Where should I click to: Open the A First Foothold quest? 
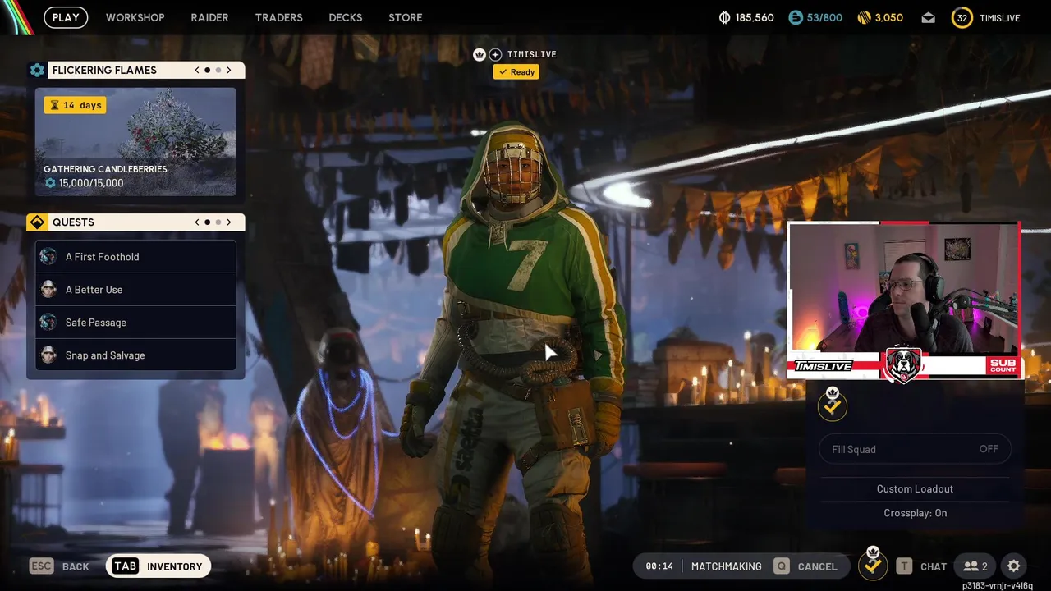(x=135, y=257)
